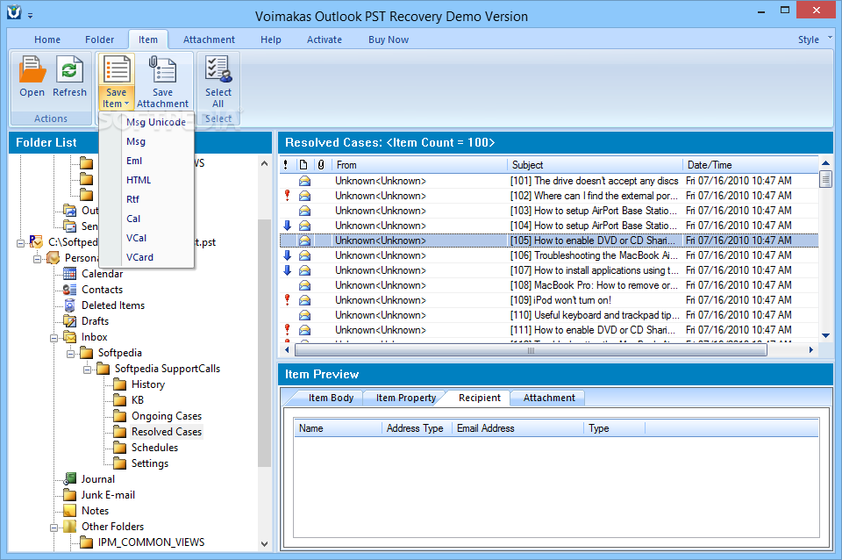Click the Contacts folder icon
The image size is (842, 560).
click(x=70, y=289)
